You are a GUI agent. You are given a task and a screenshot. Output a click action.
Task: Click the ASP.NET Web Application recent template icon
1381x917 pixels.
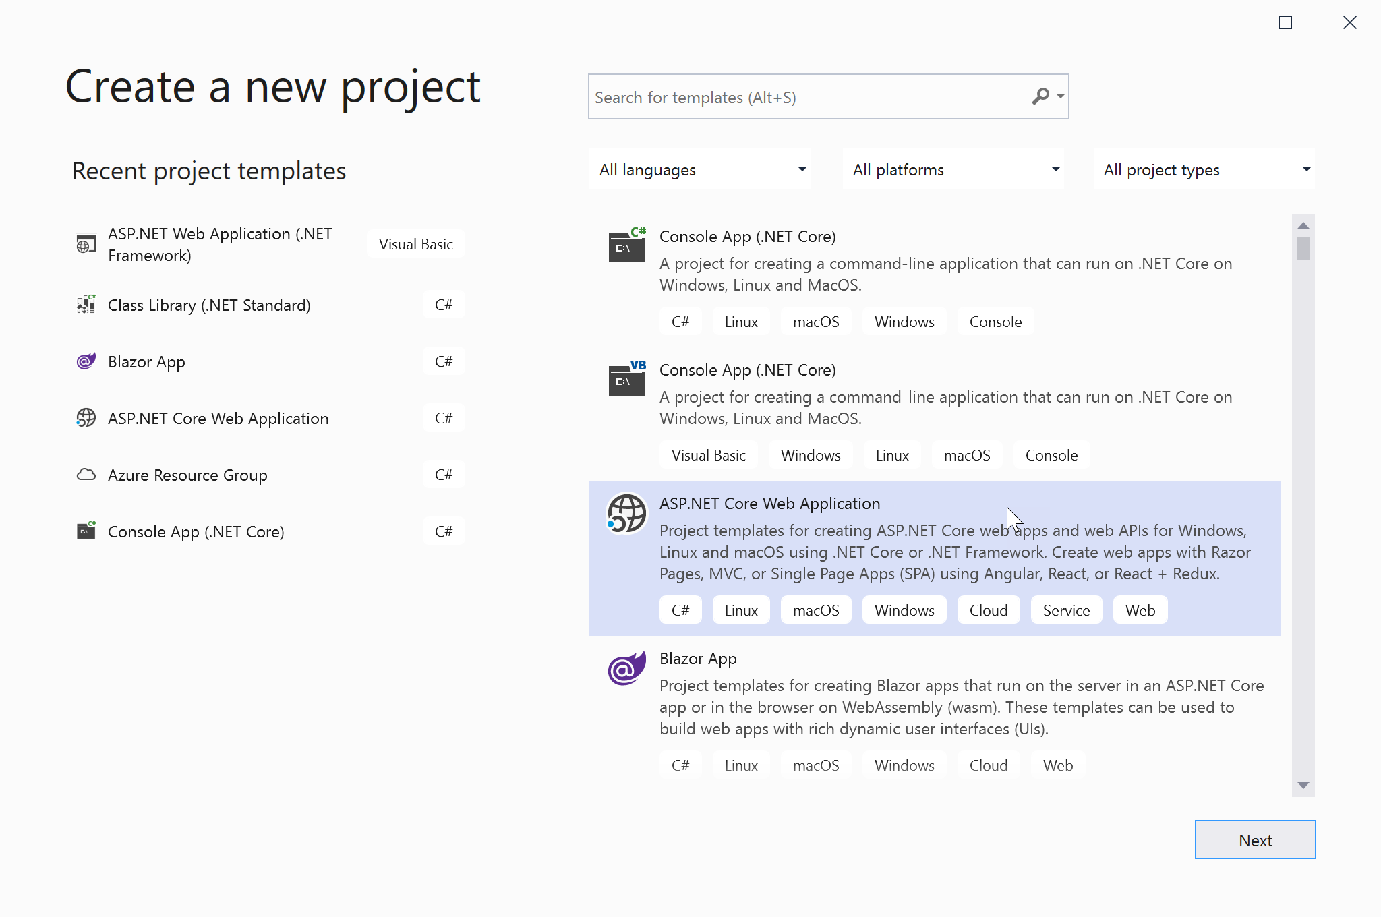[86, 243]
